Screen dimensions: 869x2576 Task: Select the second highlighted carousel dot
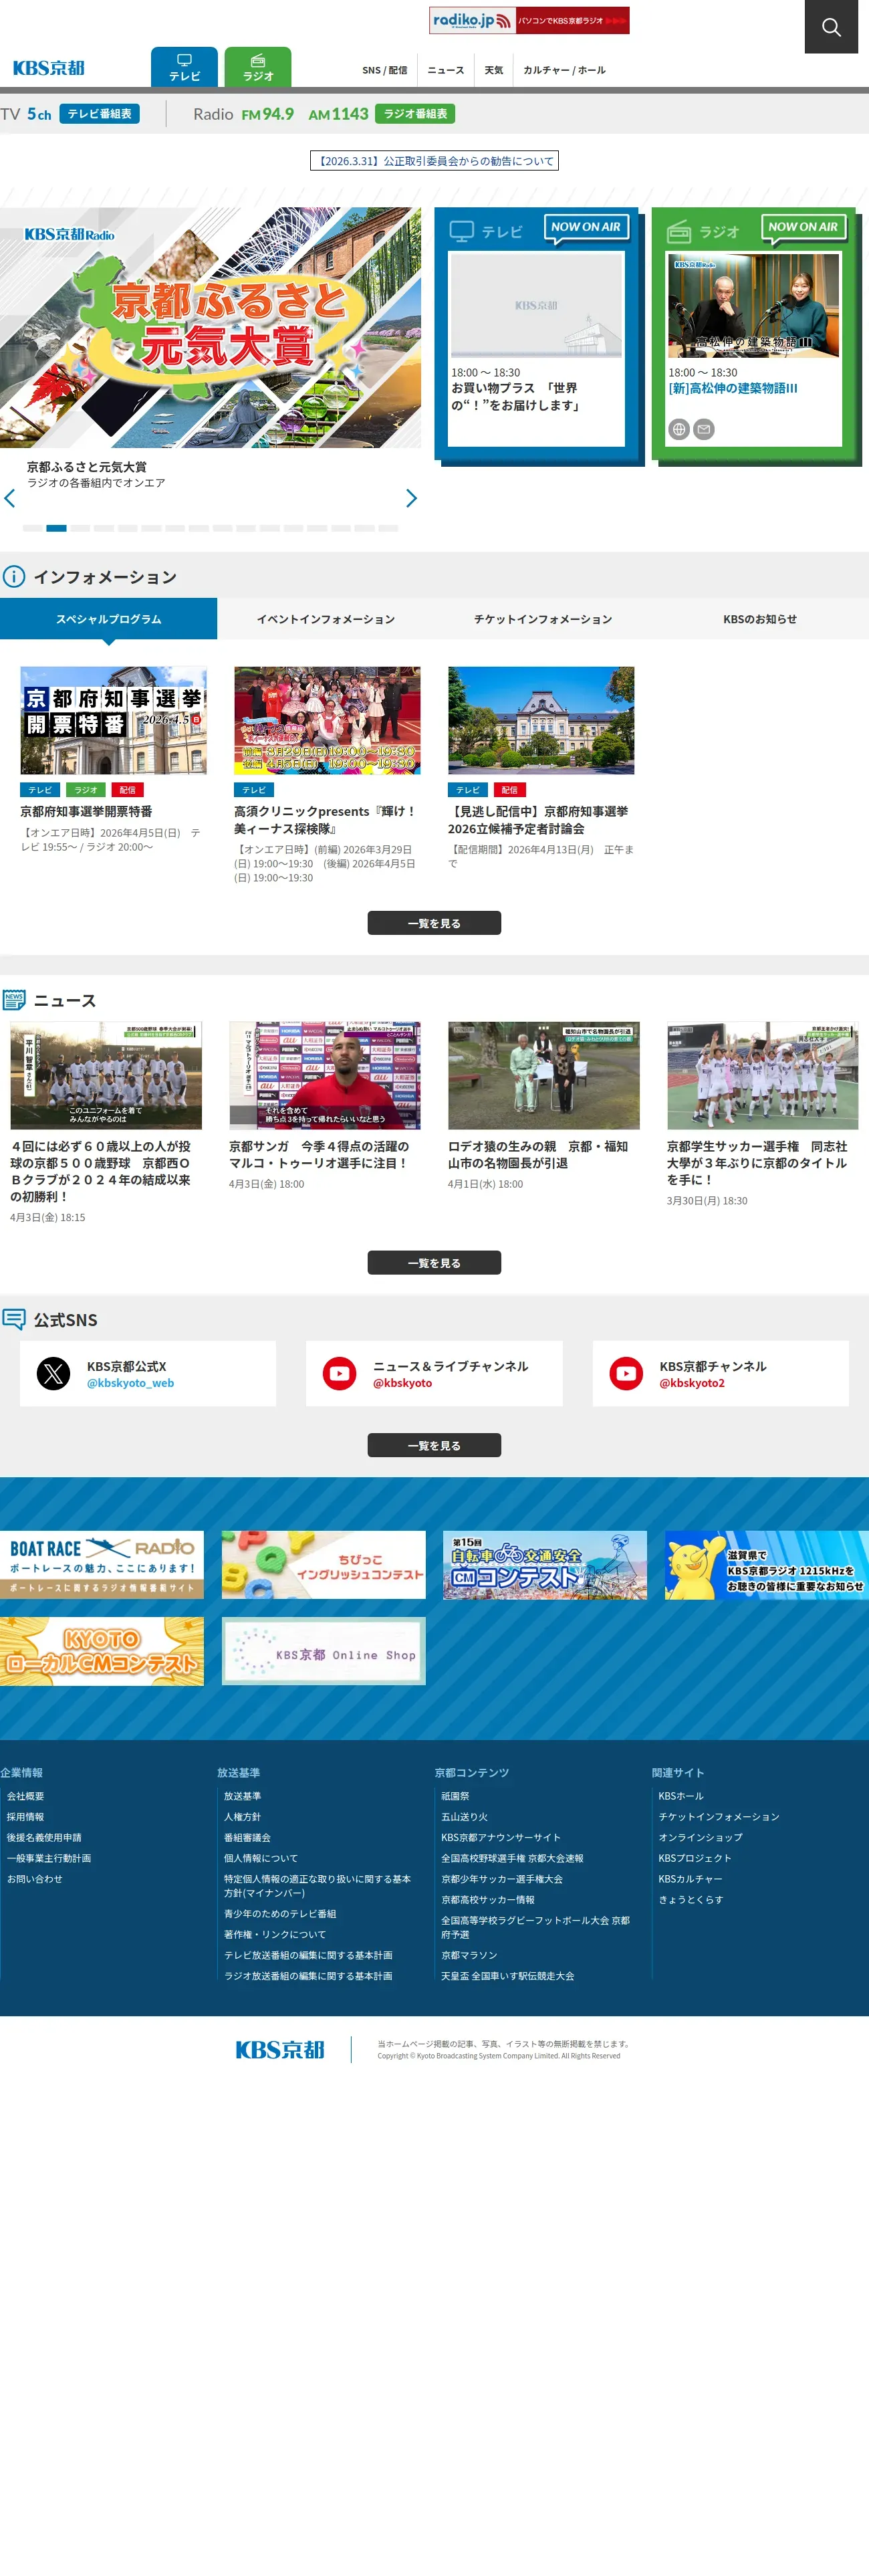point(56,528)
